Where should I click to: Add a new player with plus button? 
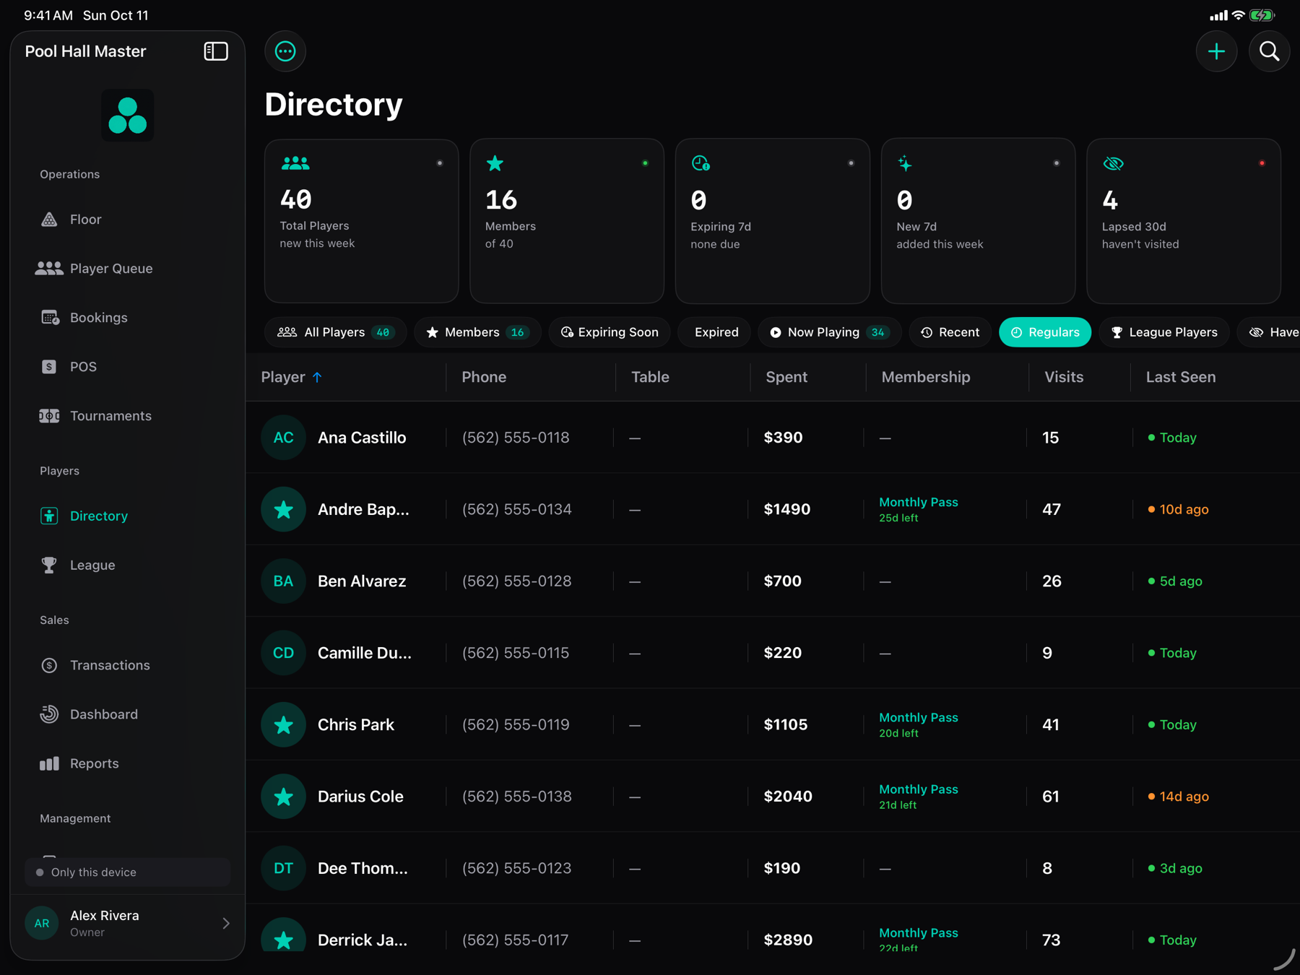(1217, 51)
